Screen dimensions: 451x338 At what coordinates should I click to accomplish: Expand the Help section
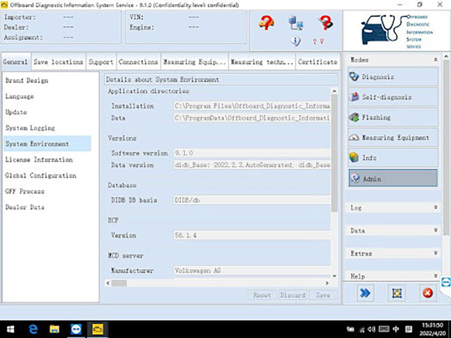(435, 276)
